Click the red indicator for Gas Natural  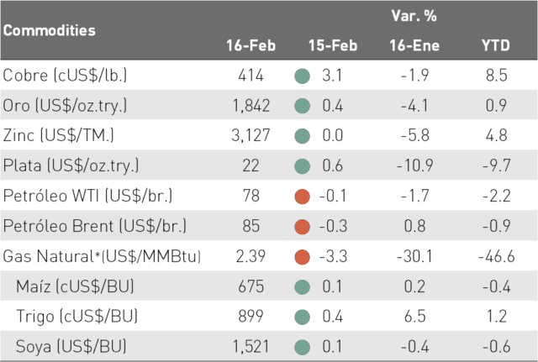(x=303, y=257)
